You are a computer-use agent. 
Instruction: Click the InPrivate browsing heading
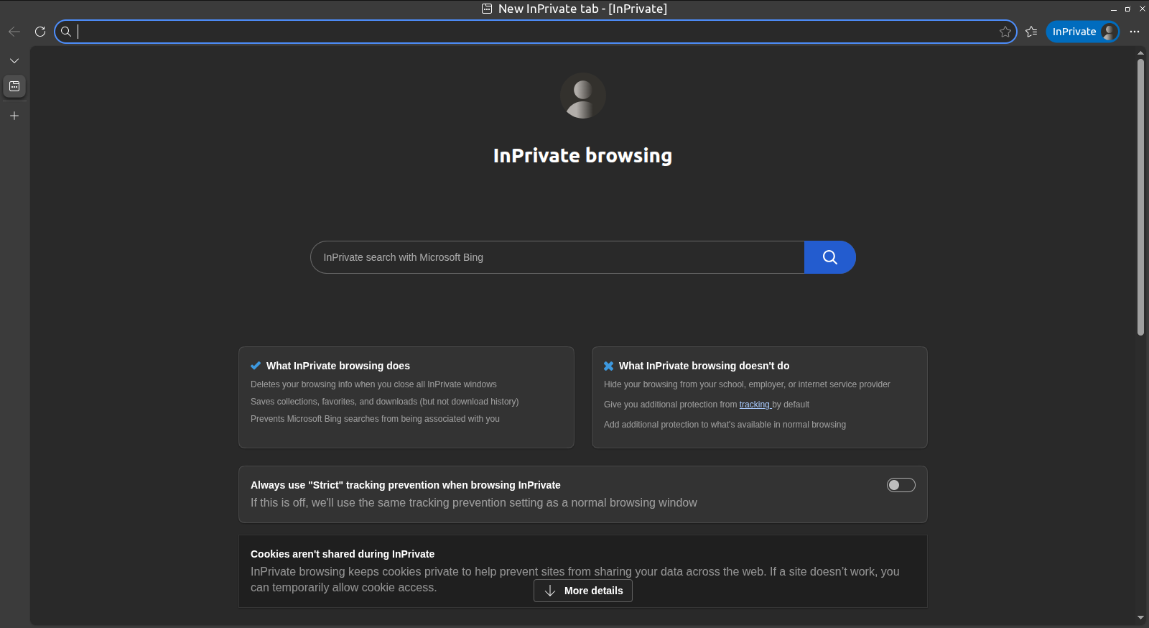(582, 155)
